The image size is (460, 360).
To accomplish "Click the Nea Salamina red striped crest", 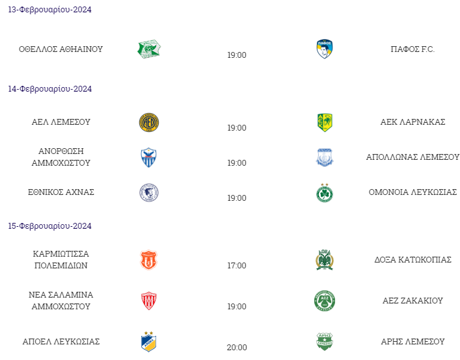I will point(149,301).
